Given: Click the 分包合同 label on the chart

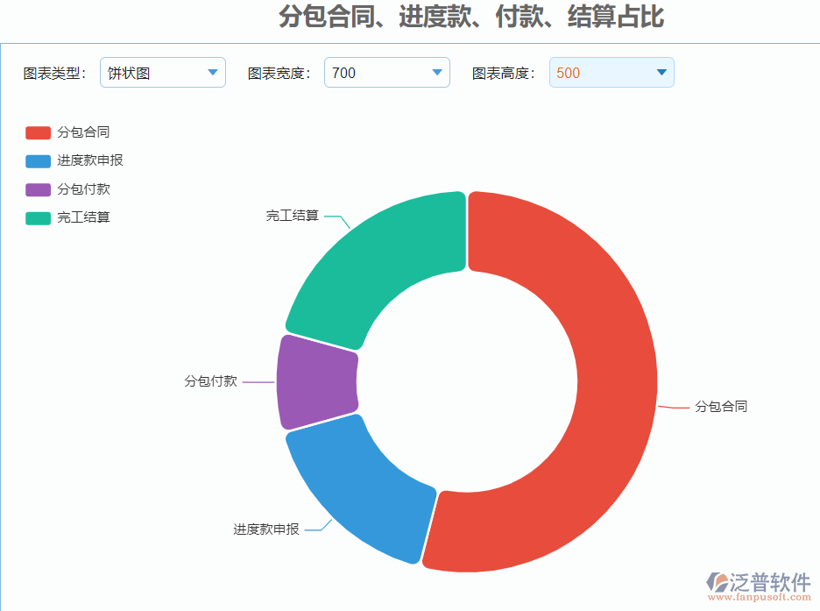Looking at the screenshot, I should tap(722, 407).
